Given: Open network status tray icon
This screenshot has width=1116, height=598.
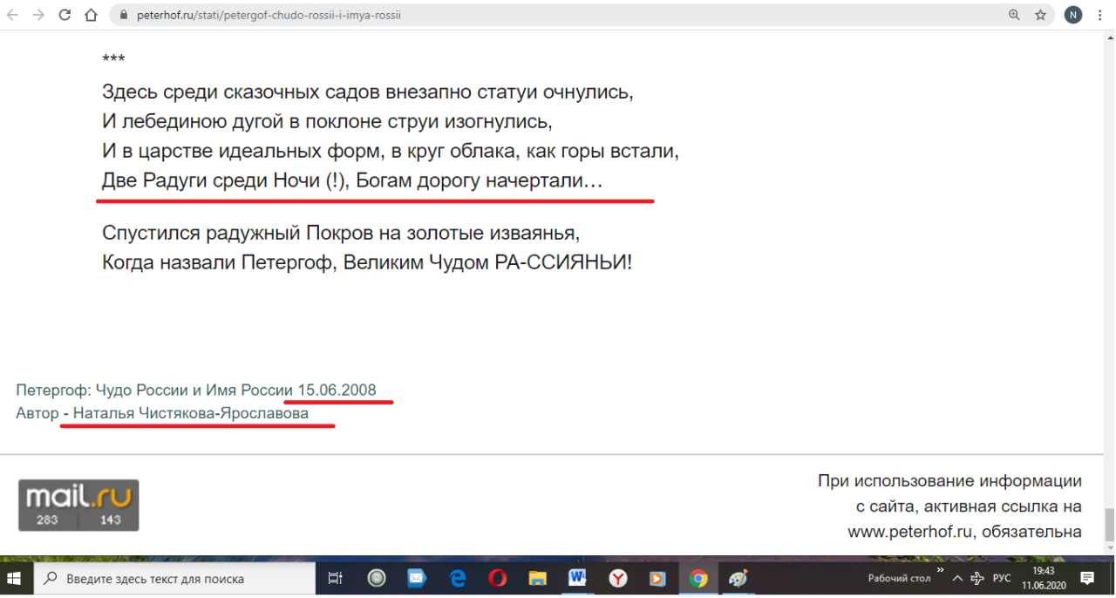Looking at the screenshot, I should click(978, 578).
